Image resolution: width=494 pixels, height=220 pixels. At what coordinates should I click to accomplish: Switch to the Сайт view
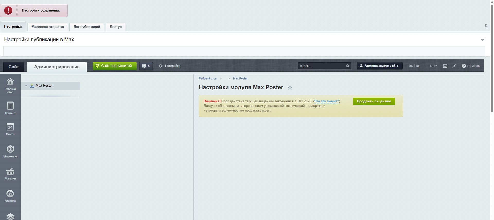pos(14,67)
